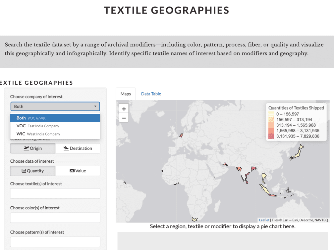The image size is (334, 250).
Task: Switch data of interest to Value
Action: click(78, 171)
